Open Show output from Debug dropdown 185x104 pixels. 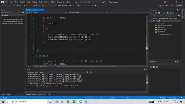(x=57, y=72)
